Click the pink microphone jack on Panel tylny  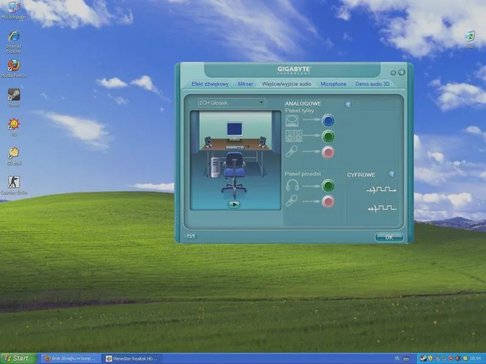tap(328, 152)
